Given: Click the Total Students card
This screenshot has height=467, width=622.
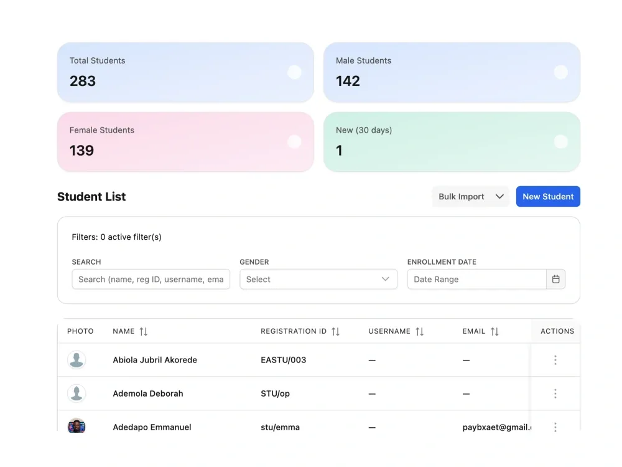Looking at the screenshot, I should point(185,72).
